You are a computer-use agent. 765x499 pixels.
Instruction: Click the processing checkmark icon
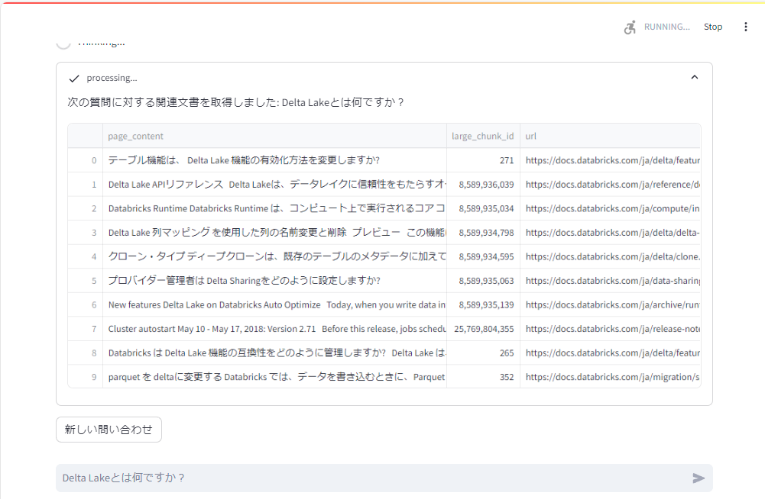pyautogui.click(x=74, y=79)
